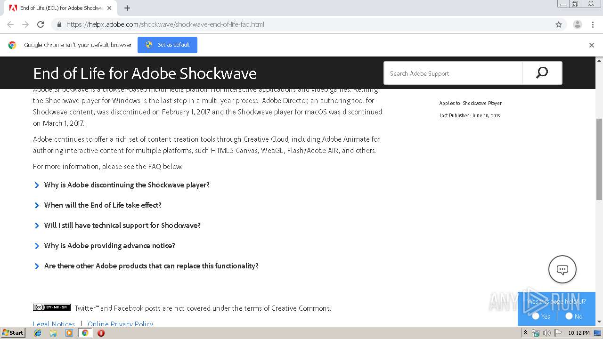603x339 pixels.
Task: Open File Explorer from the taskbar
Action: pos(53,333)
